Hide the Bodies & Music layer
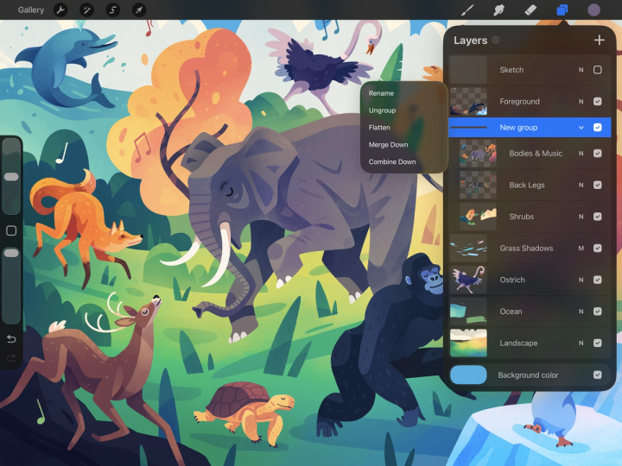This screenshot has height=466, width=622. [x=598, y=154]
